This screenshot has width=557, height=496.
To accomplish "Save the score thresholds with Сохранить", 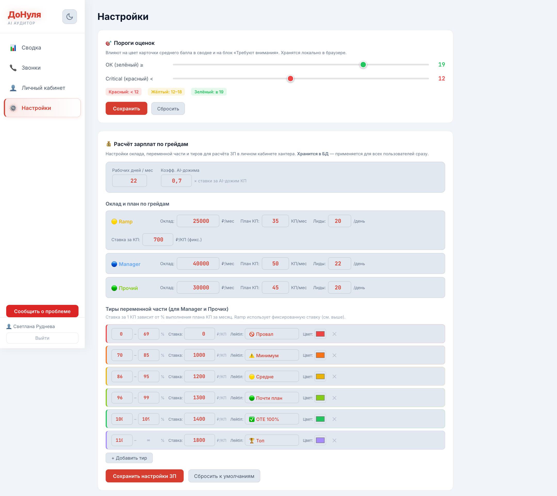I will pos(126,109).
